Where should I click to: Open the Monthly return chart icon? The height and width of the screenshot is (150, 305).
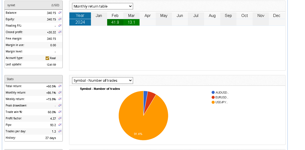pyautogui.click(x=60, y=92)
